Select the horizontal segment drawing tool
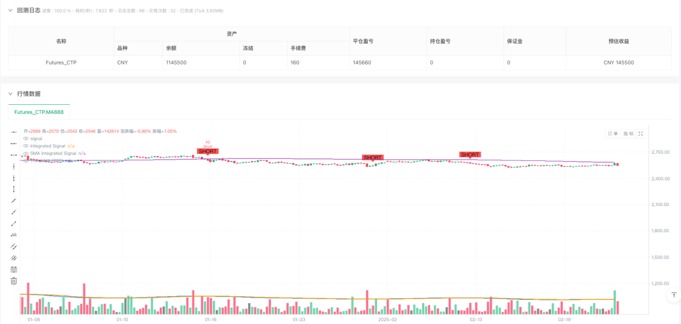The image size is (681, 324). click(14, 155)
